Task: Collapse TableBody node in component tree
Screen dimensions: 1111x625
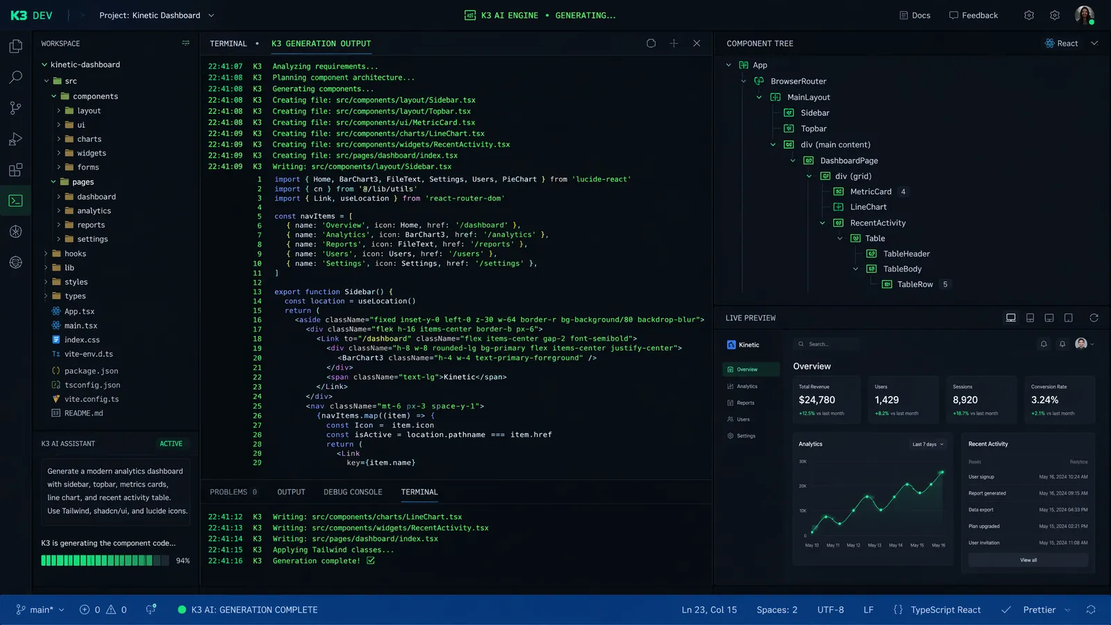Action: click(855, 269)
